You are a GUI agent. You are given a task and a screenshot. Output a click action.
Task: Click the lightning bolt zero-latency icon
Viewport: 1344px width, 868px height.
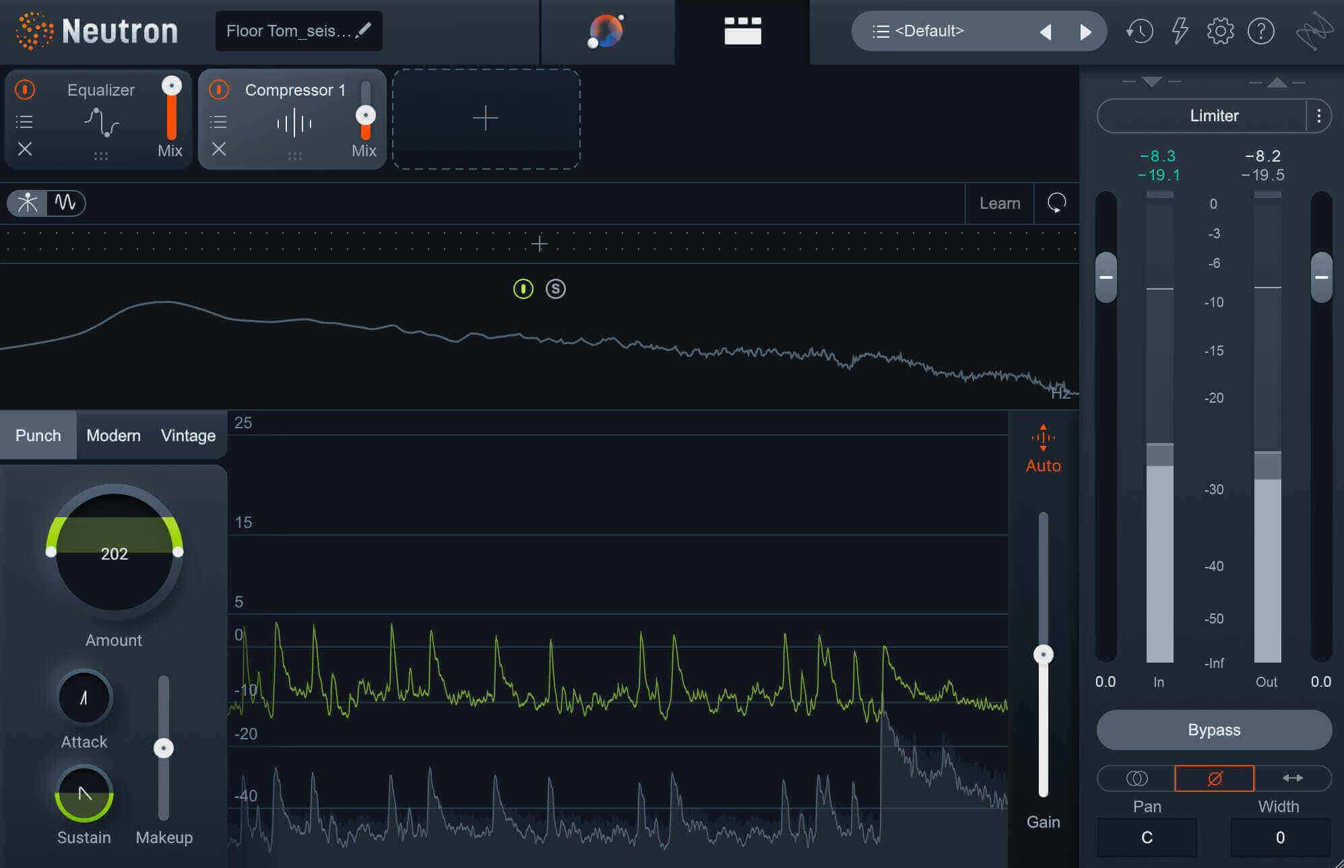1180,31
